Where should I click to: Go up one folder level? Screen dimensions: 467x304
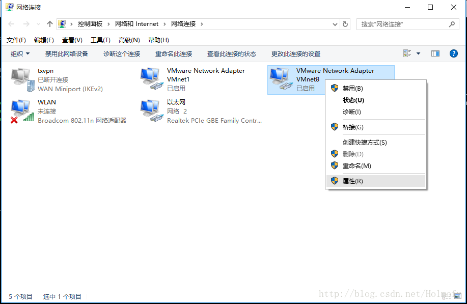(50, 24)
